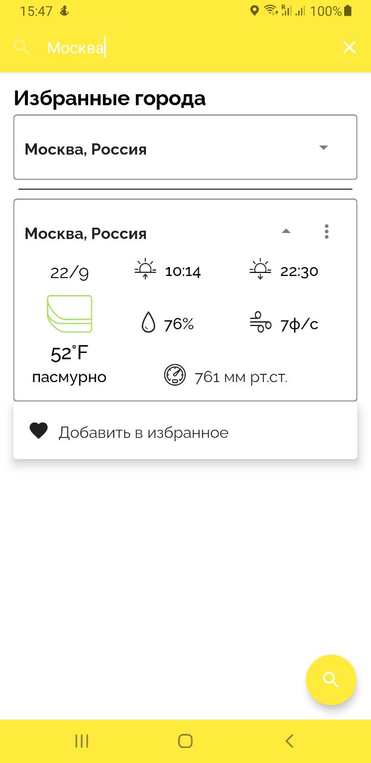Open the three-dot menu on the weather card
Viewport: 371px width, 763px height.
pyautogui.click(x=326, y=231)
